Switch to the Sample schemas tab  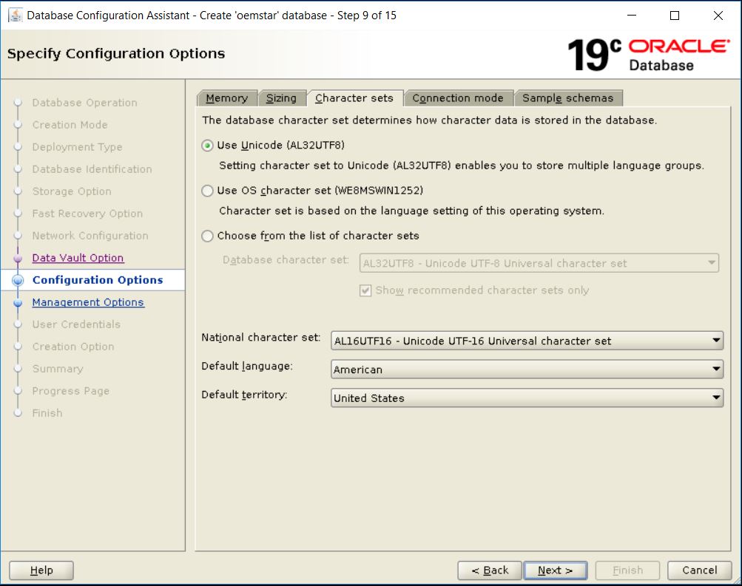tap(568, 98)
